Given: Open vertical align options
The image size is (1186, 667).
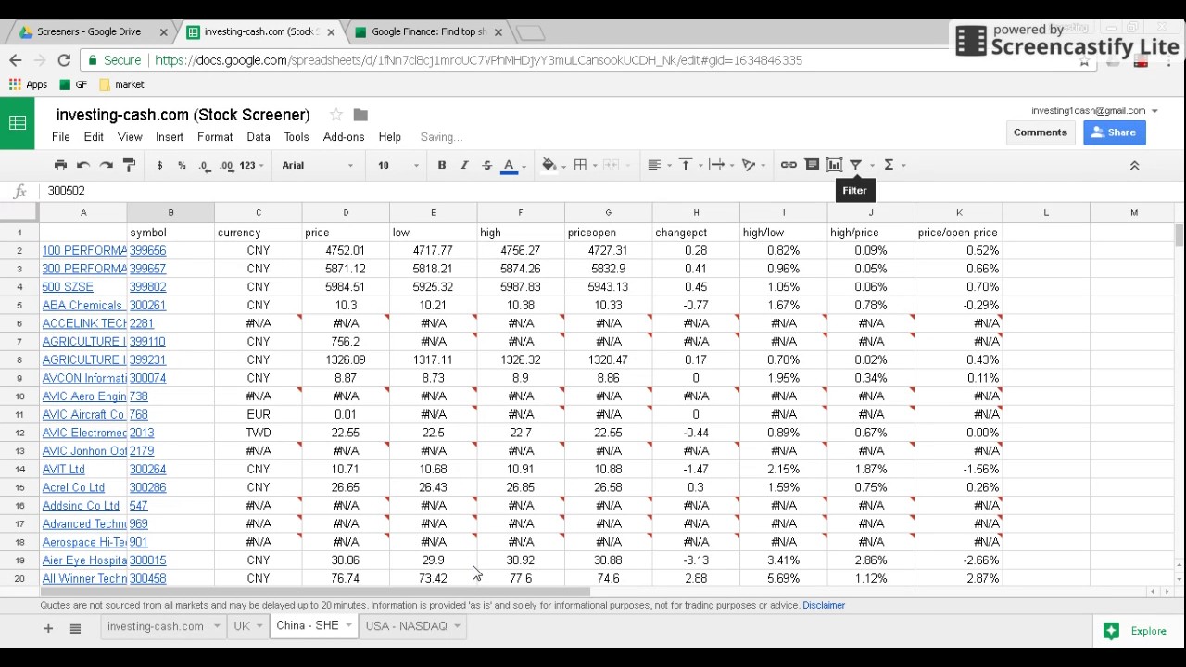Looking at the screenshot, I should point(690,165).
